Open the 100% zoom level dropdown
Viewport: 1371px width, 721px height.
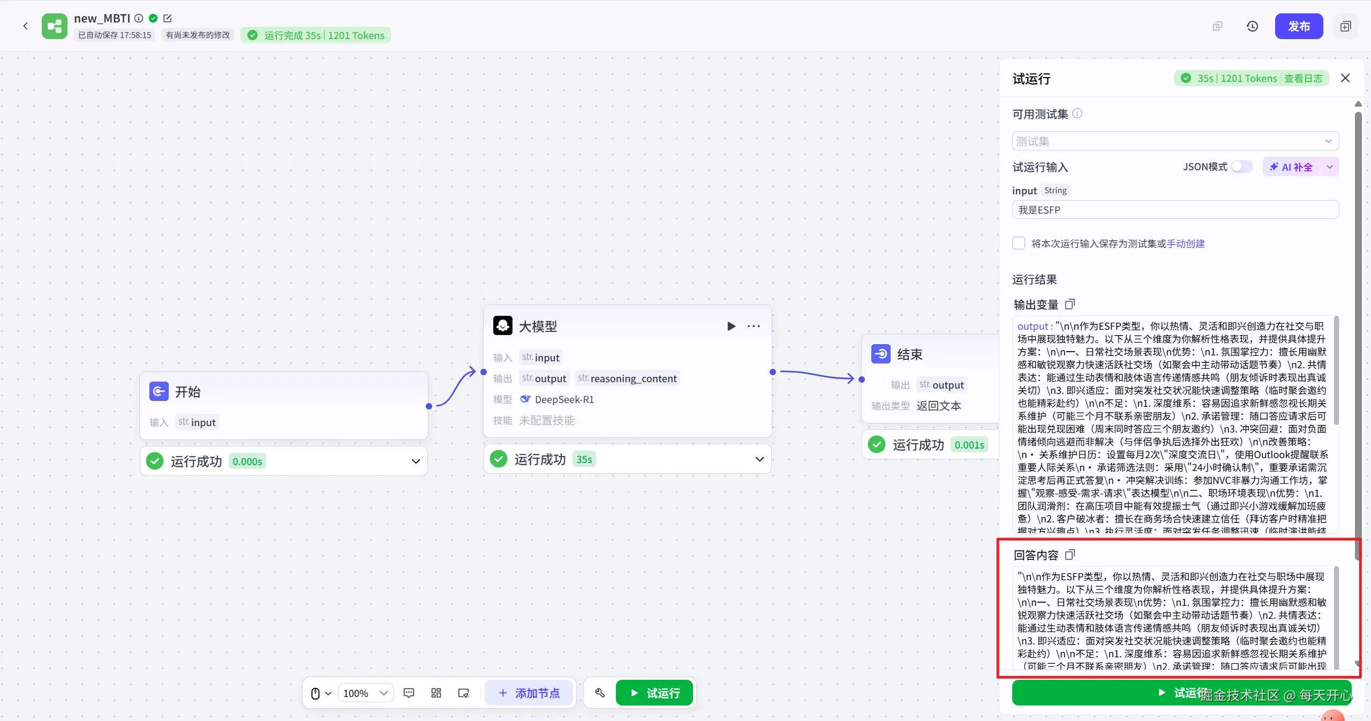pos(366,693)
